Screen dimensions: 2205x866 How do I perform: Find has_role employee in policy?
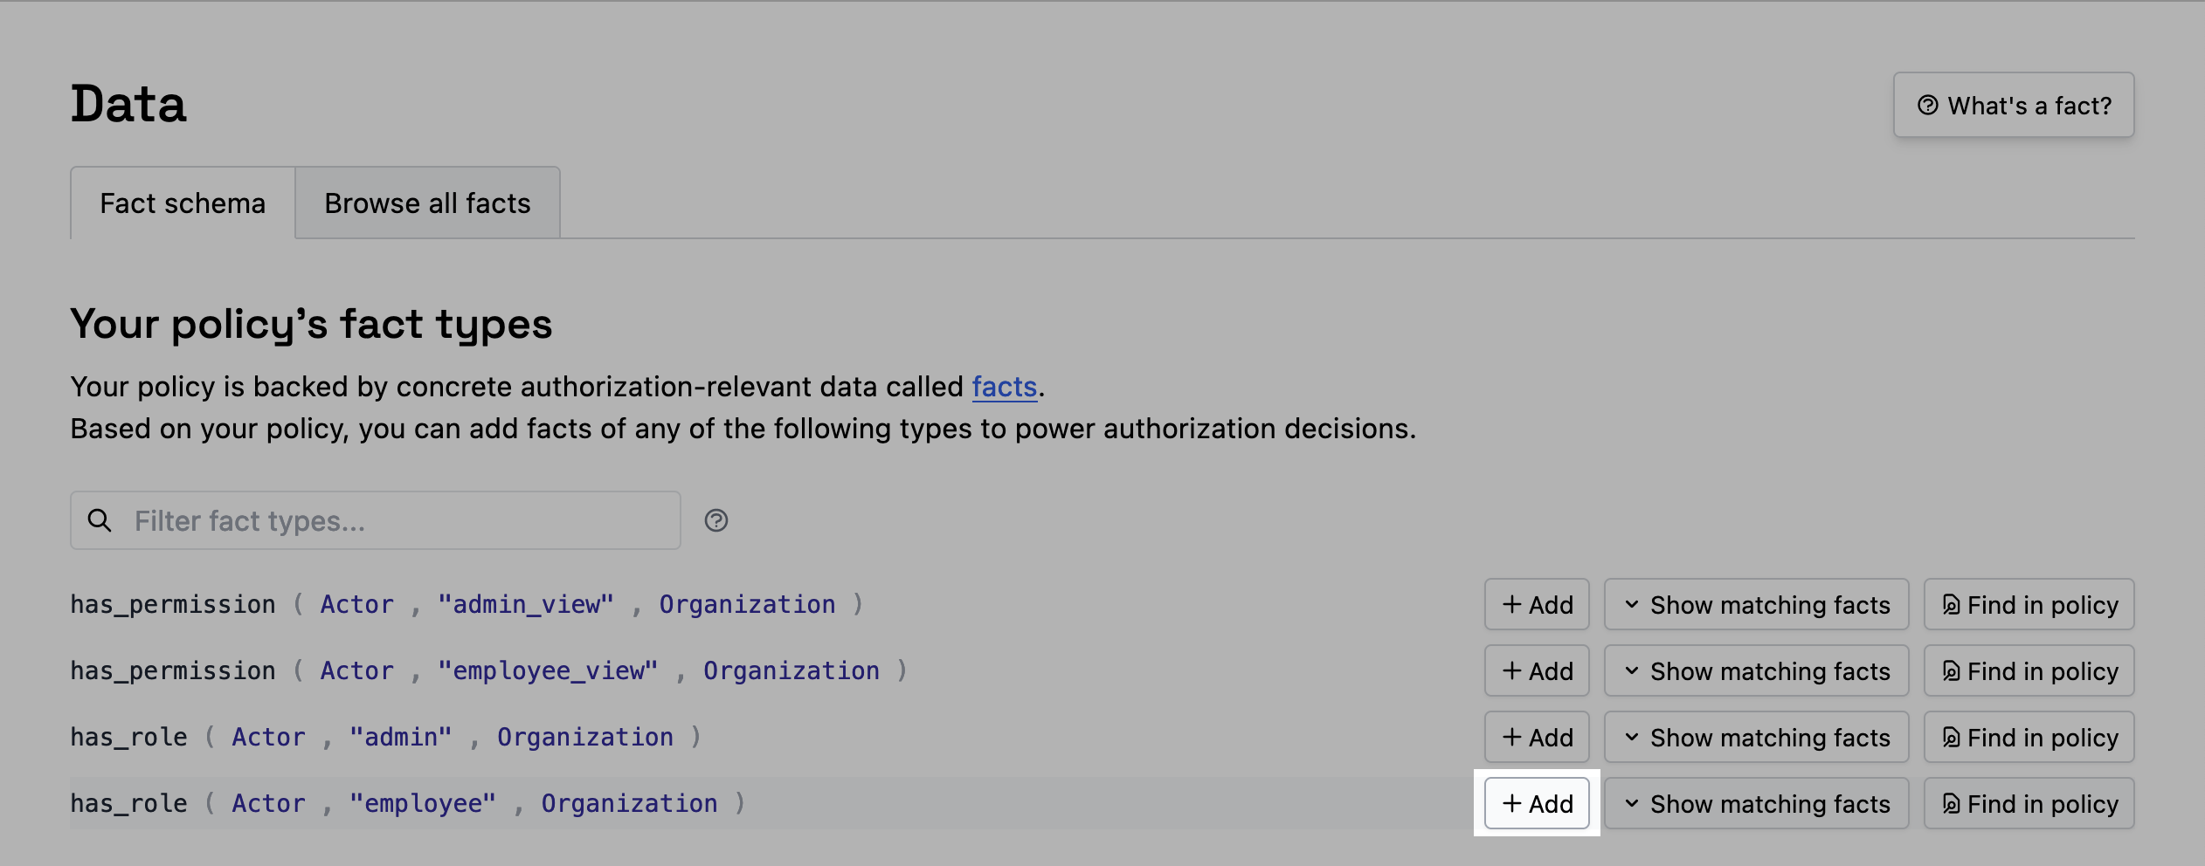pyautogui.click(x=2029, y=804)
